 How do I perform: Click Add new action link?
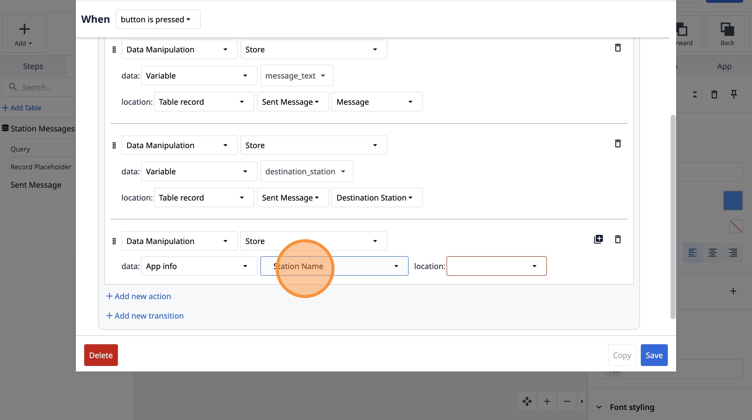click(x=139, y=296)
